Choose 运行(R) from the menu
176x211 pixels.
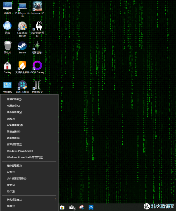pyautogui.click(x=29, y=191)
